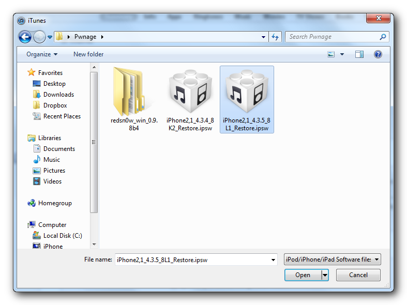This screenshot has height=305, width=407.
Task: Click the navigation pane scroll up arrow
Action: point(94,67)
